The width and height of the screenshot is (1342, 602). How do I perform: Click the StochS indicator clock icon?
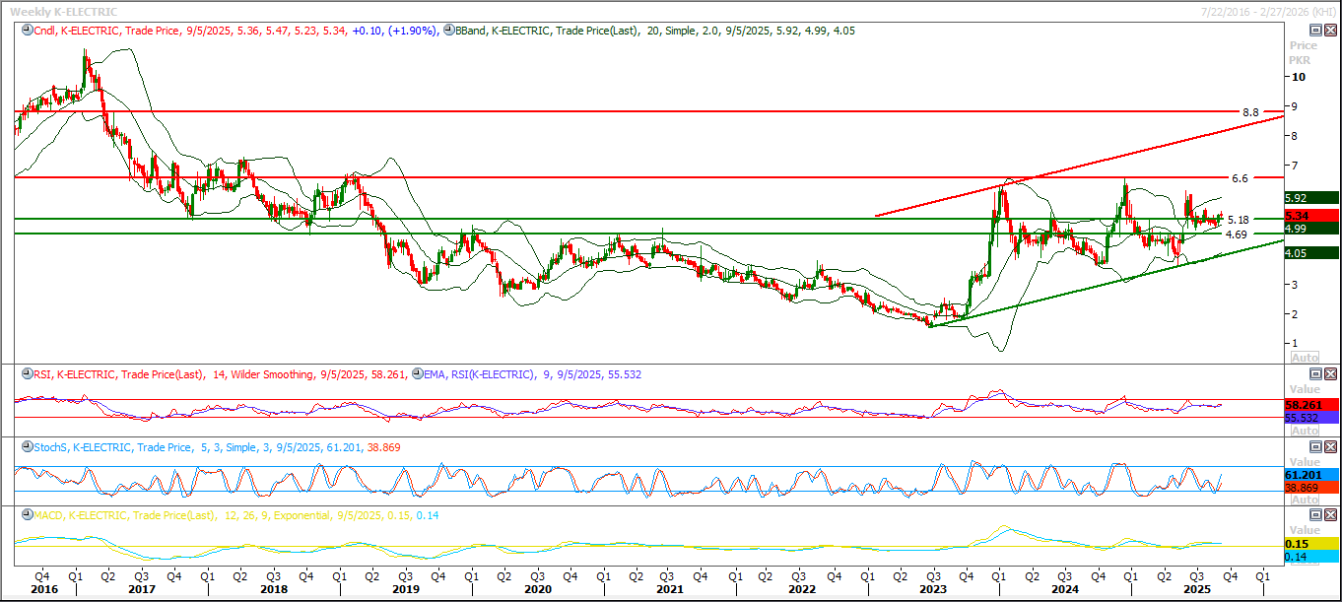pyautogui.click(x=26, y=447)
